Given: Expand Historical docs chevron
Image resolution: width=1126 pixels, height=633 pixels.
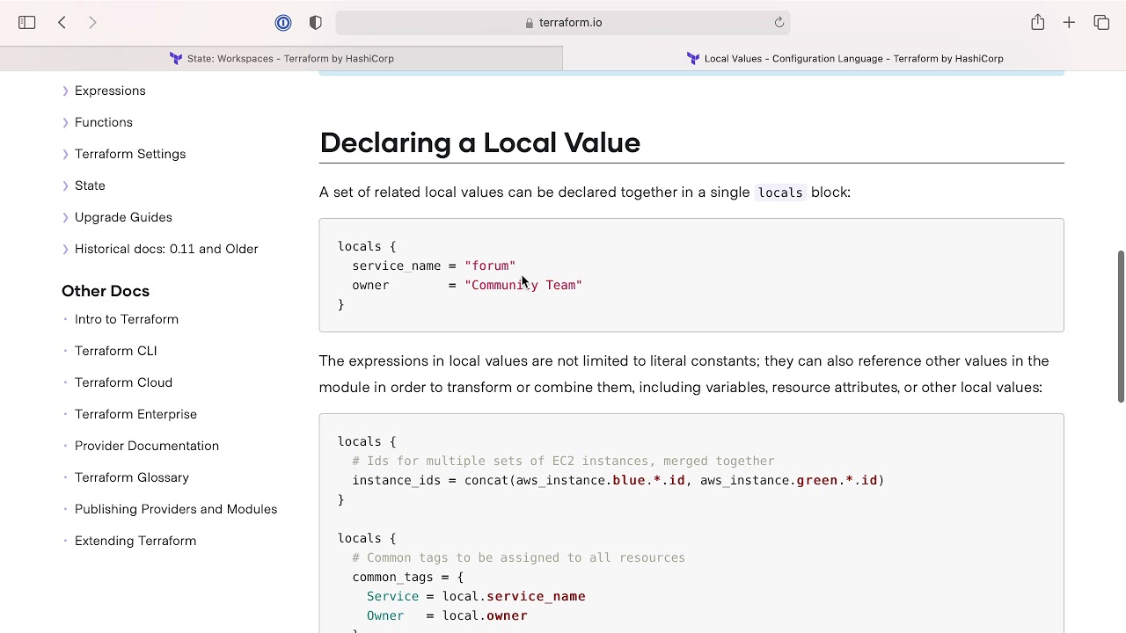Looking at the screenshot, I should [65, 249].
